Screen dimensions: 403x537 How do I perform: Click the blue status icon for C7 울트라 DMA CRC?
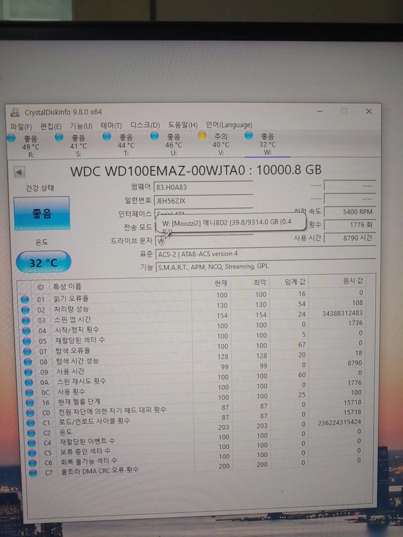tap(33, 473)
